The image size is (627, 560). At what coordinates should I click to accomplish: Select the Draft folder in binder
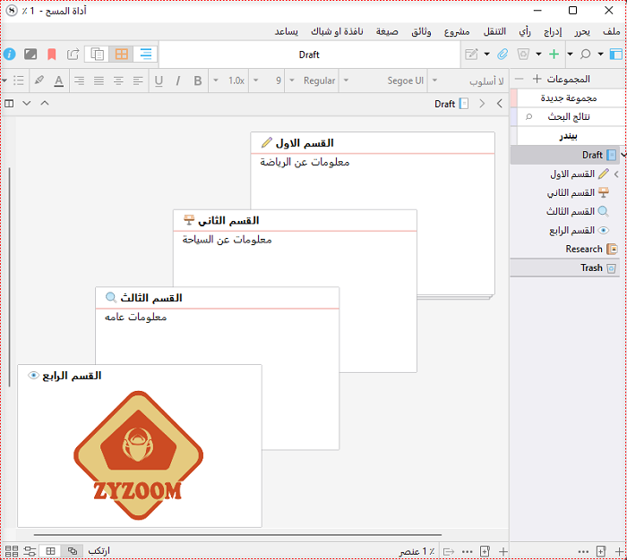tap(565, 155)
